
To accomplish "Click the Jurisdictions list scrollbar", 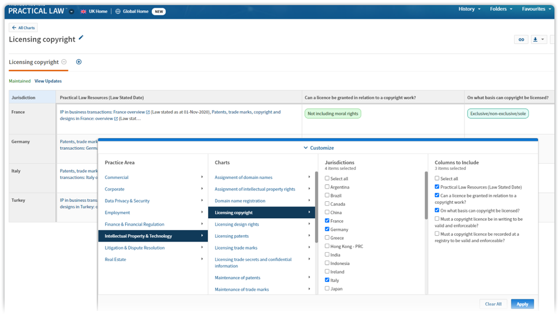I will click(426, 195).
